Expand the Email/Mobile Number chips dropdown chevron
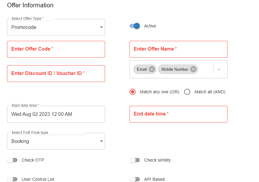The height and width of the screenshot is (182, 259). point(219,69)
